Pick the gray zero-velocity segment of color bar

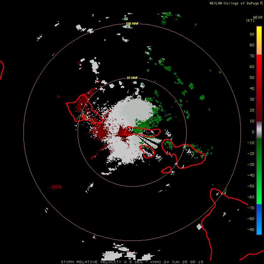259,130
